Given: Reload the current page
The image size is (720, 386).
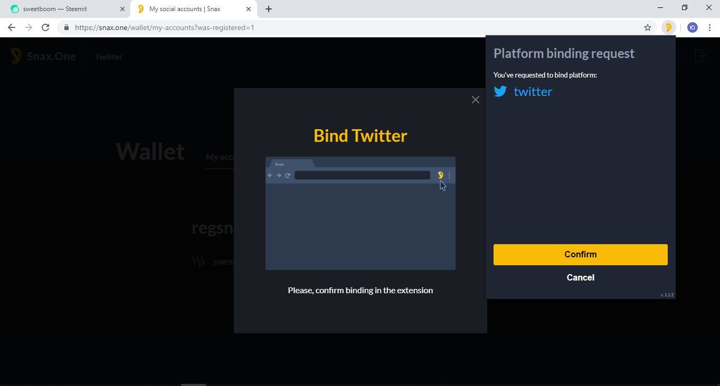Looking at the screenshot, I should 45,27.
